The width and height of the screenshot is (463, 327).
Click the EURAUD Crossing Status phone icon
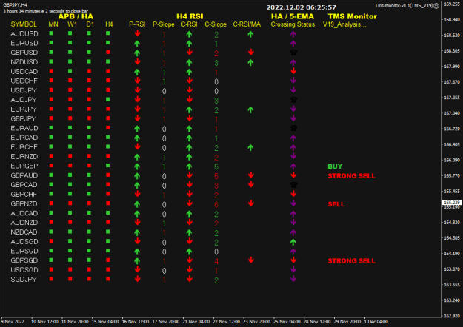point(293,128)
